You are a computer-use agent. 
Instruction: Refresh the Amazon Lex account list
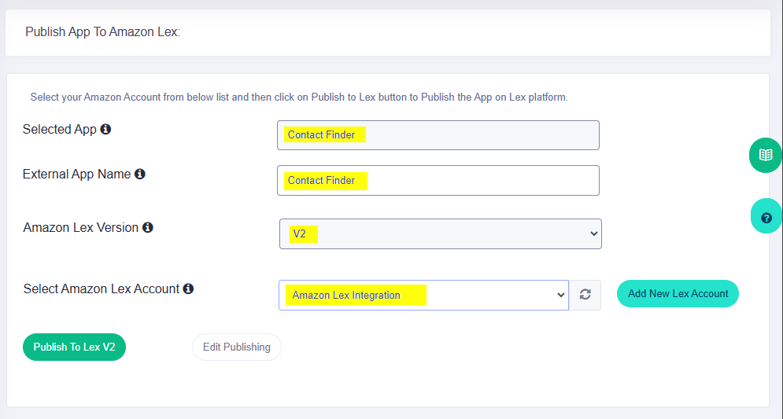pos(585,295)
